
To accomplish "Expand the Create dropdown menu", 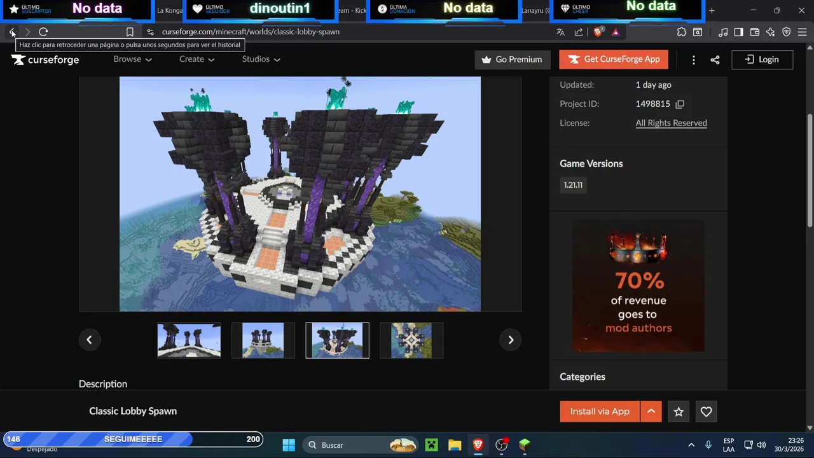I will coord(197,59).
